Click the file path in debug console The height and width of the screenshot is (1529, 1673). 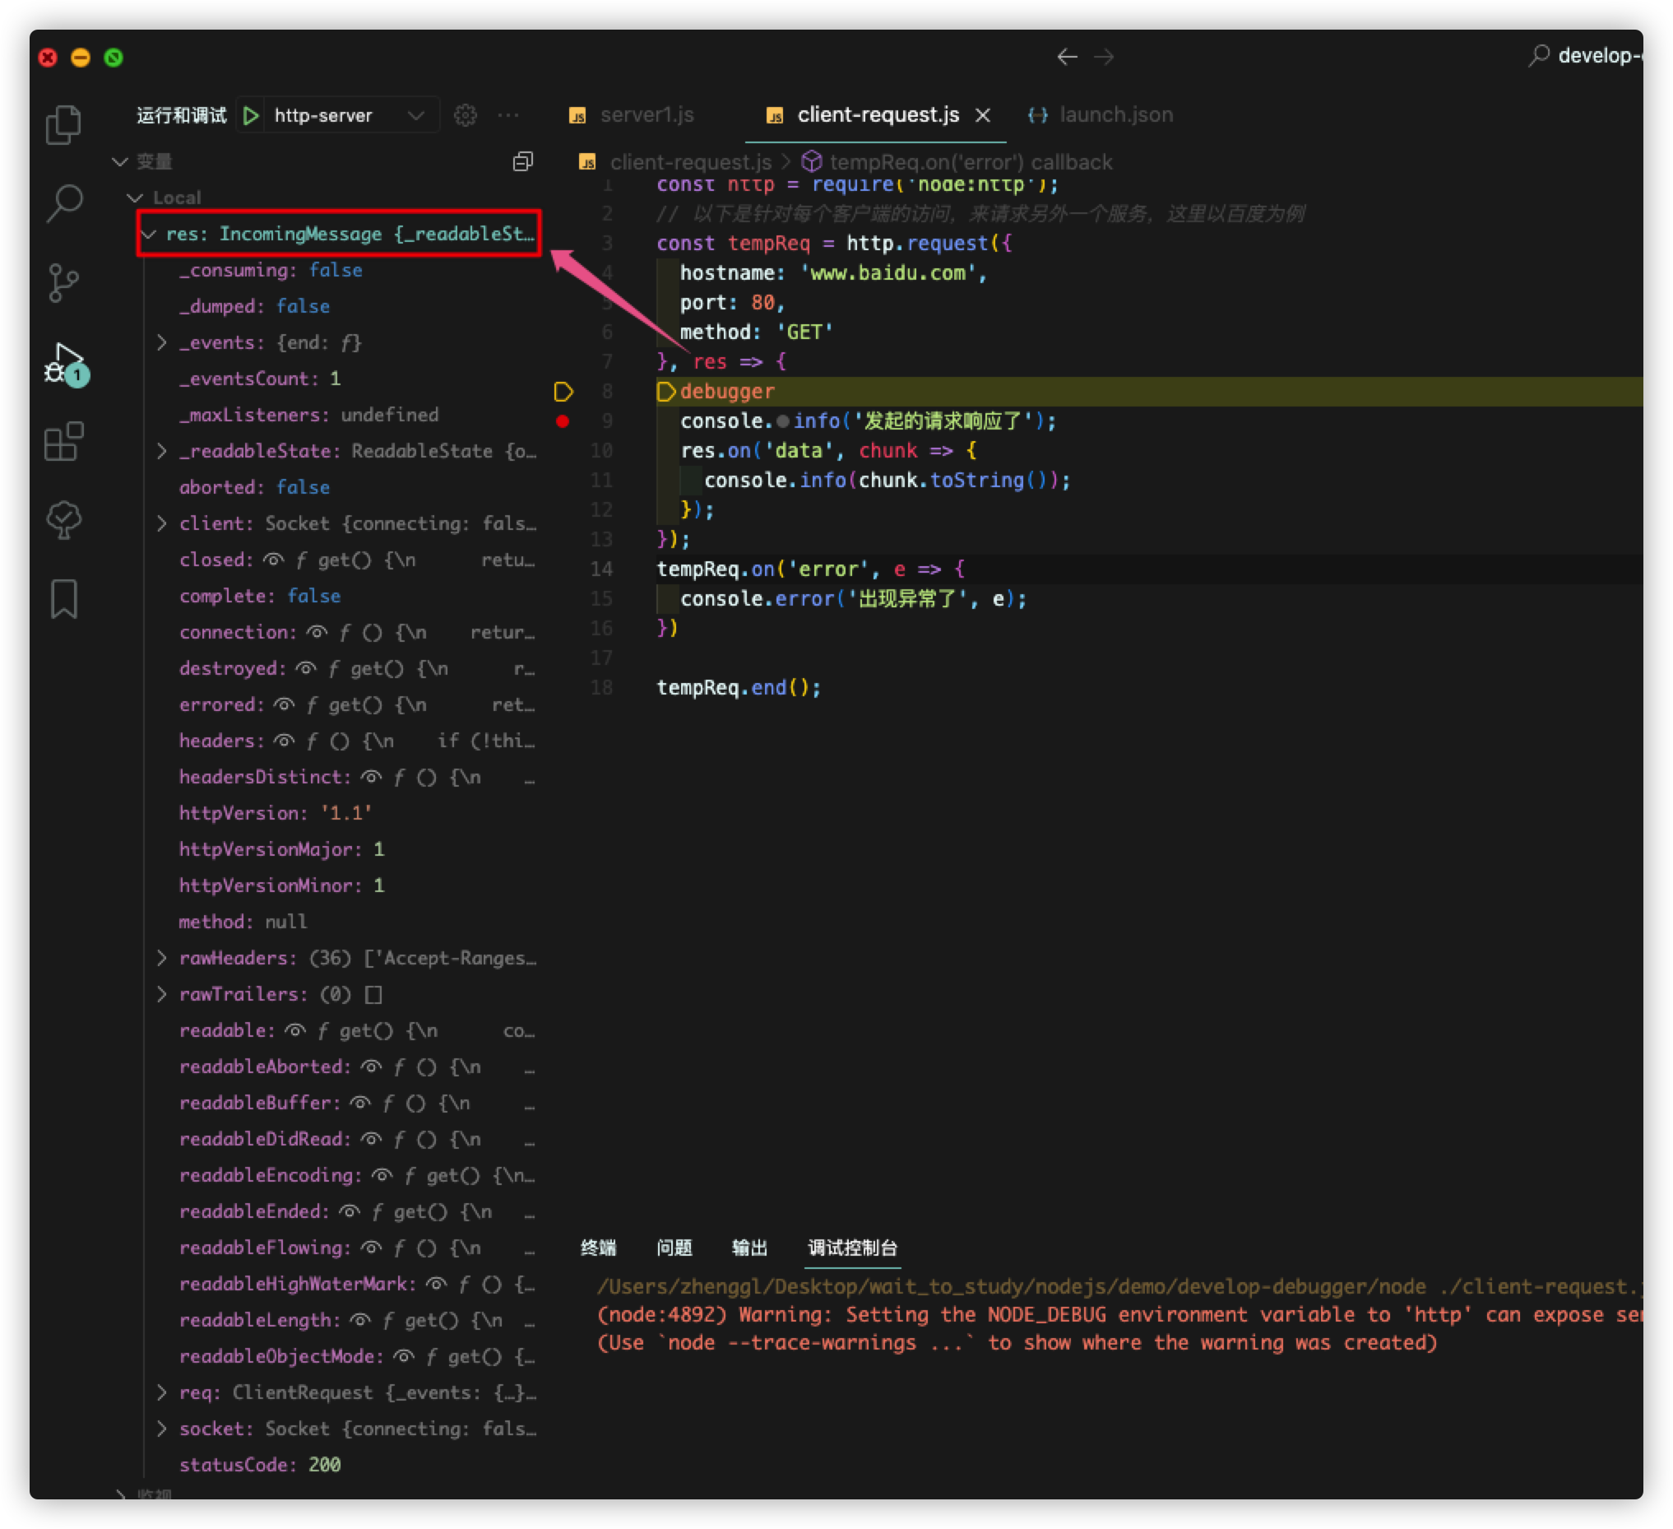(x=1119, y=1286)
